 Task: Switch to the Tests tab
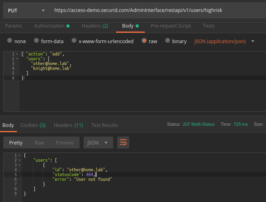click(208, 26)
